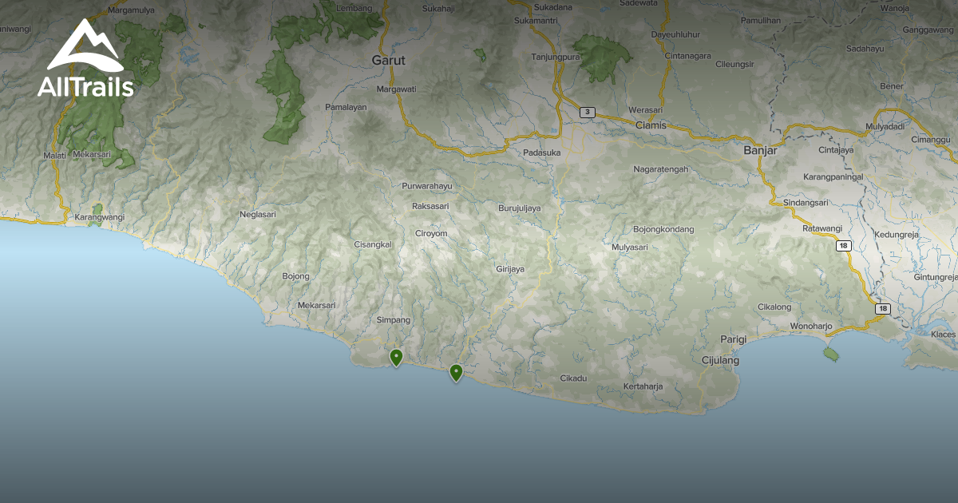958x503 pixels.
Task: Click the Mekarsari label near Bojong
Action: pyautogui.click(x=317, y=305)
